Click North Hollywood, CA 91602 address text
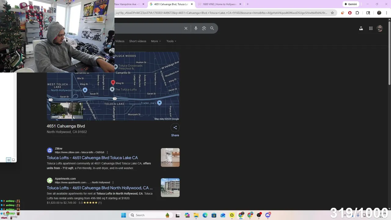Image resolution: width=391 pixels, height=220 pixels. click(x=67, y=132)
